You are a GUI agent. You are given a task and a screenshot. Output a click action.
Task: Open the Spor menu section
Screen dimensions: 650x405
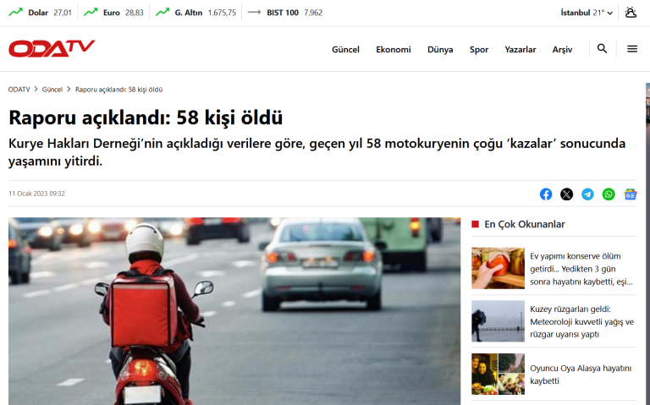(479, 49)
